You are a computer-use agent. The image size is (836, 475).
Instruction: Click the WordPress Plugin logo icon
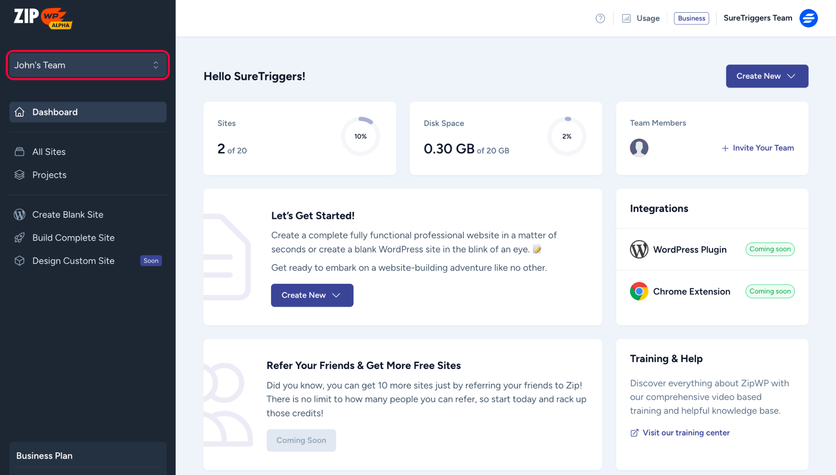(x=639, y=250)
